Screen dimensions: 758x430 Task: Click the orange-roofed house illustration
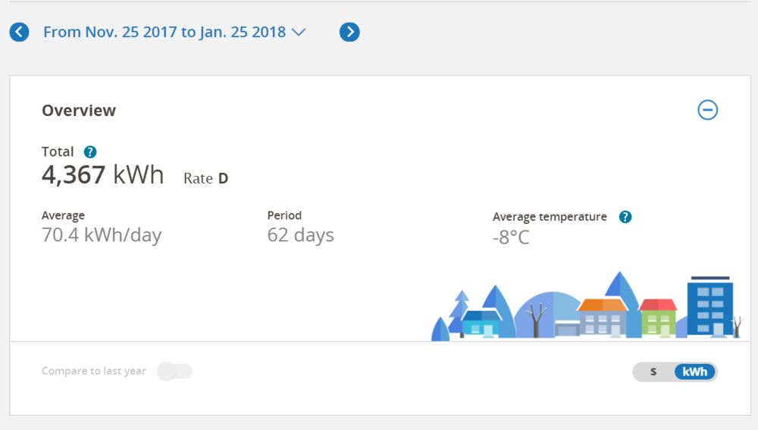click(x=603, y=317)
